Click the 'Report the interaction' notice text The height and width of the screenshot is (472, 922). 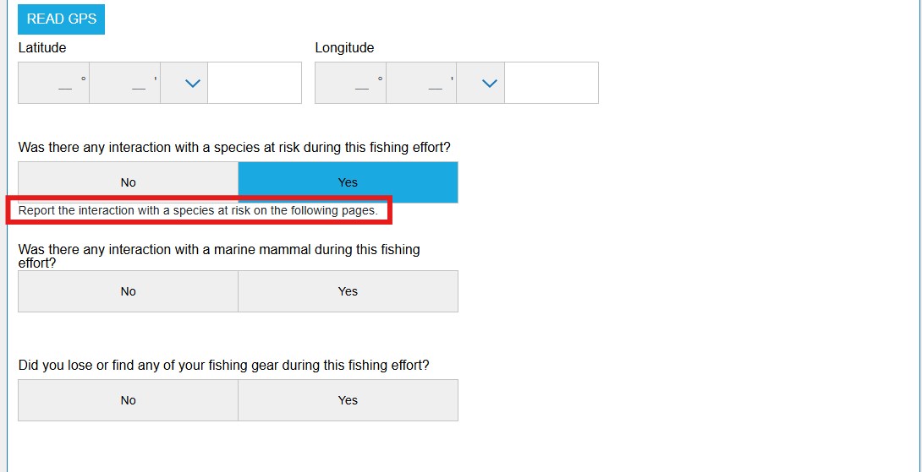pyautogui.click(x=198, y=210)
